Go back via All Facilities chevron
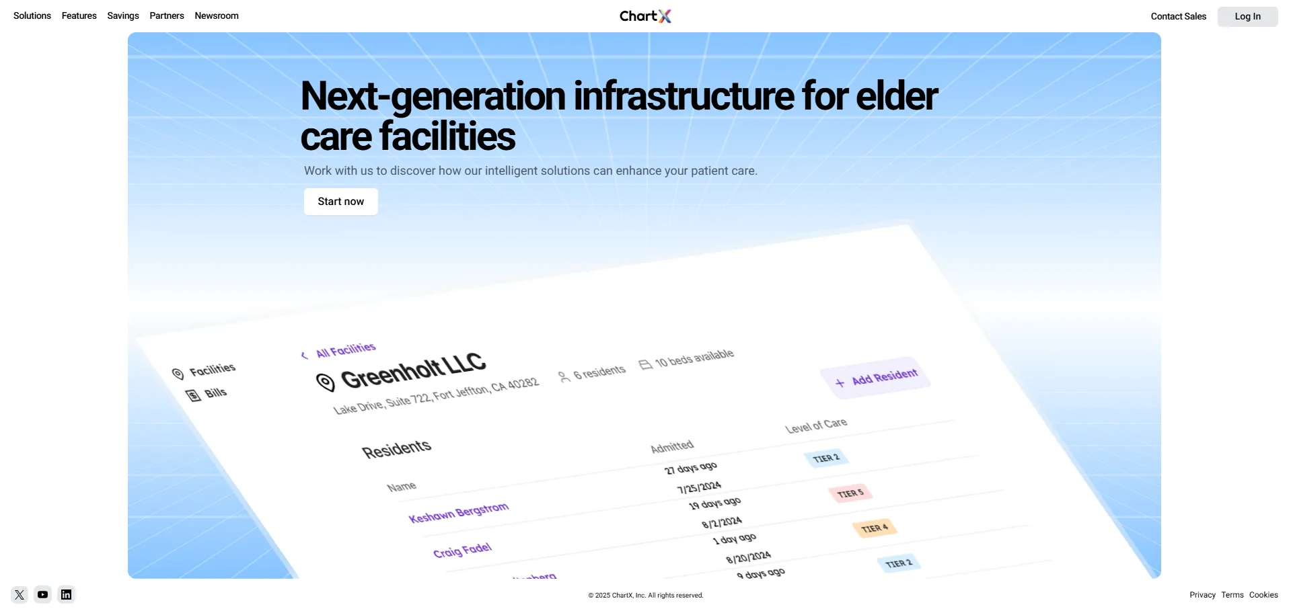Viewport: 1289px width, 611px height. tap(304, 355)
